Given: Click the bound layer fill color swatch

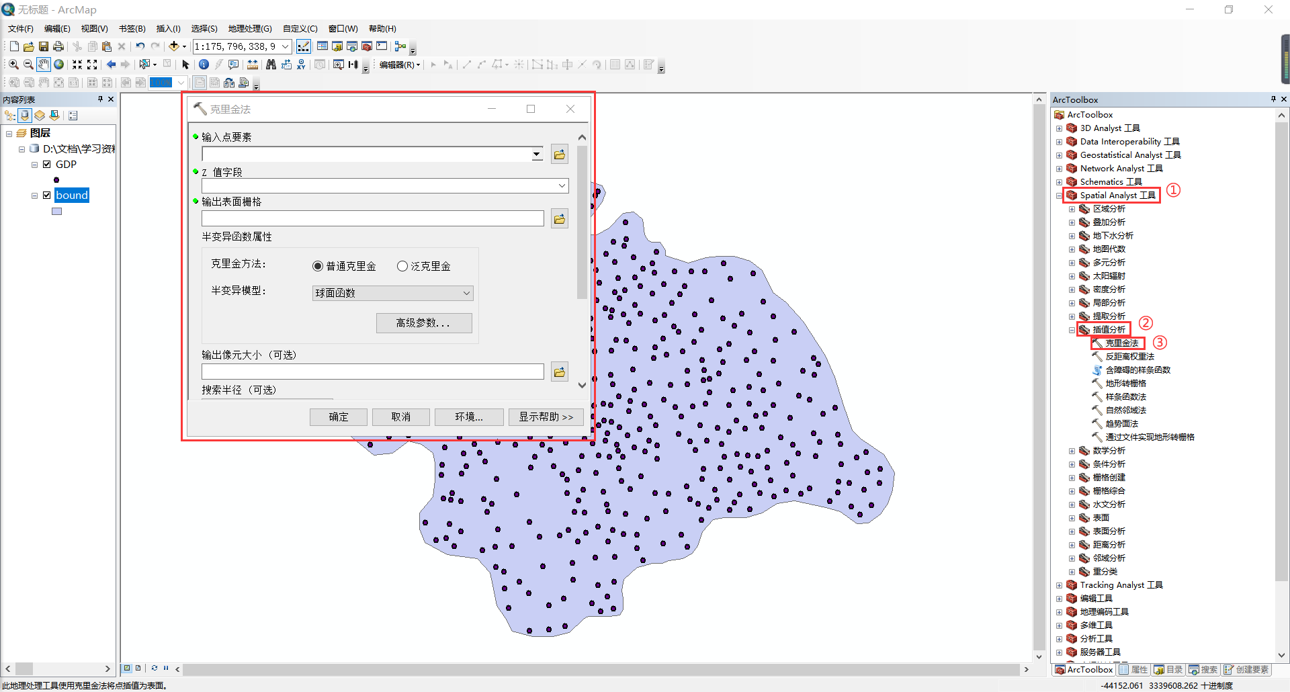Looking at the screenshot, I should pos(57,211).
